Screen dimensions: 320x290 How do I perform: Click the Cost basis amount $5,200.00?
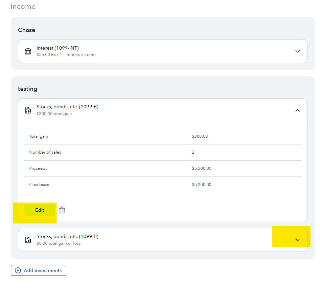tap(201, 185)
